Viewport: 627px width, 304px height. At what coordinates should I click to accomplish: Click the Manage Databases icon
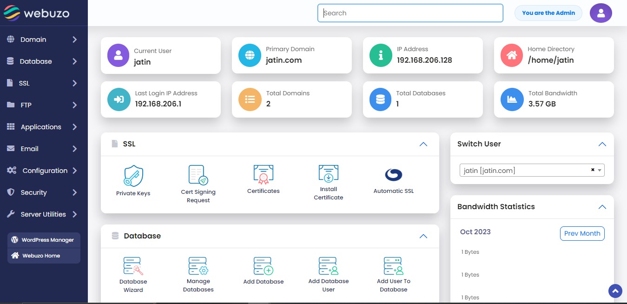(198, 266)
